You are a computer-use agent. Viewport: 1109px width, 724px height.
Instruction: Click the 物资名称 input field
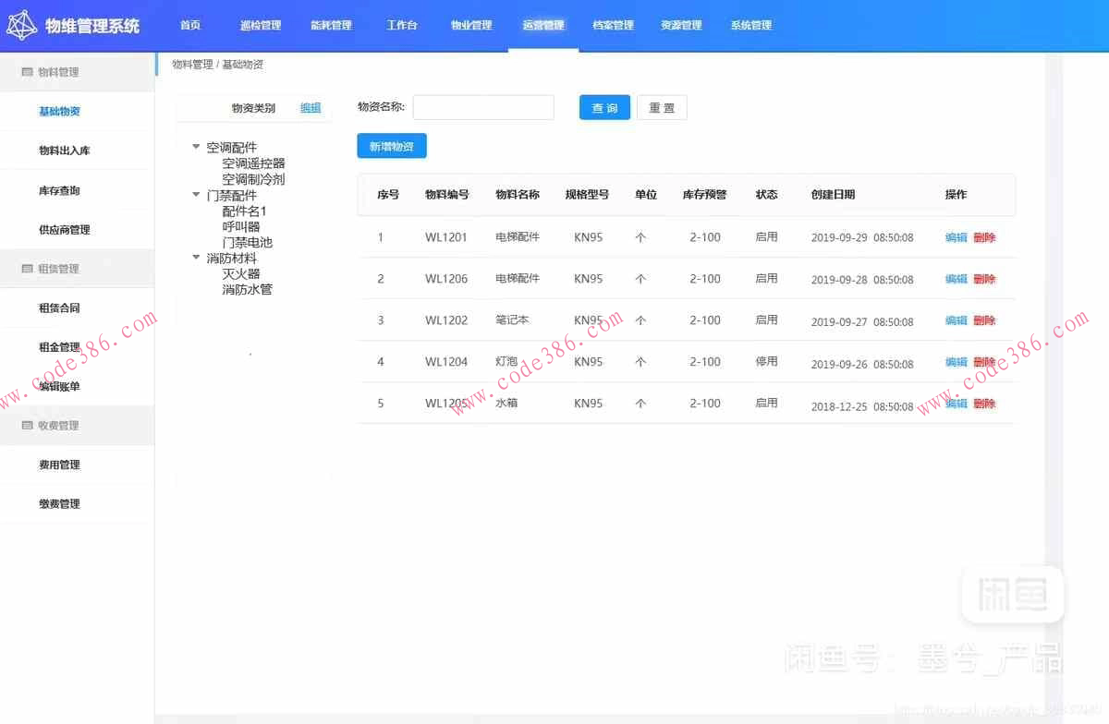click(482, 107)
